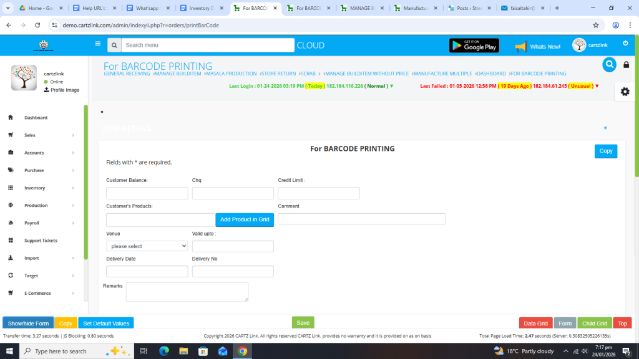
Task: Click the hamburger menu icon in header
Action: [x=97, y=44]
